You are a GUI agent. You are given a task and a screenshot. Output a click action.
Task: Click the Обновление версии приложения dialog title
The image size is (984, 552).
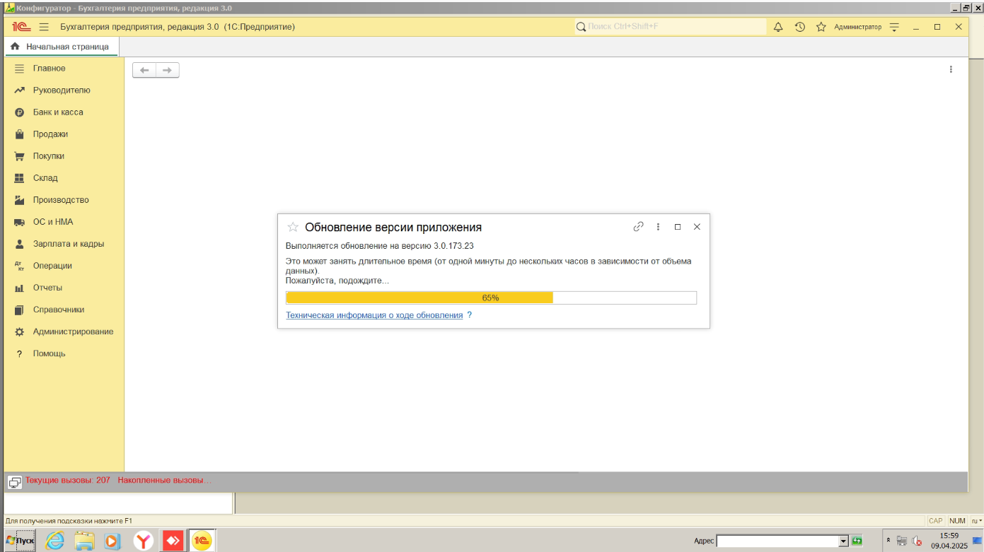tap(393, 228)
